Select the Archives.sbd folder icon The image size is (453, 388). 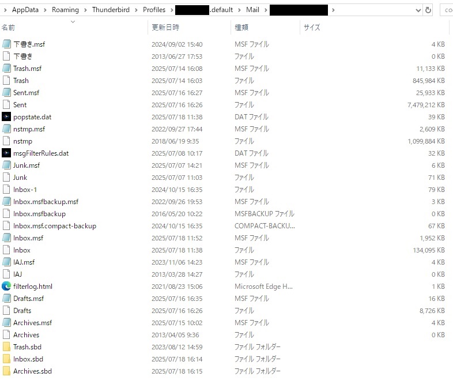coord(6,371)
